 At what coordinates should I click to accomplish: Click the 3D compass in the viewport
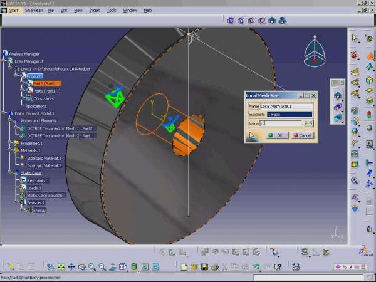coord(315,51)
